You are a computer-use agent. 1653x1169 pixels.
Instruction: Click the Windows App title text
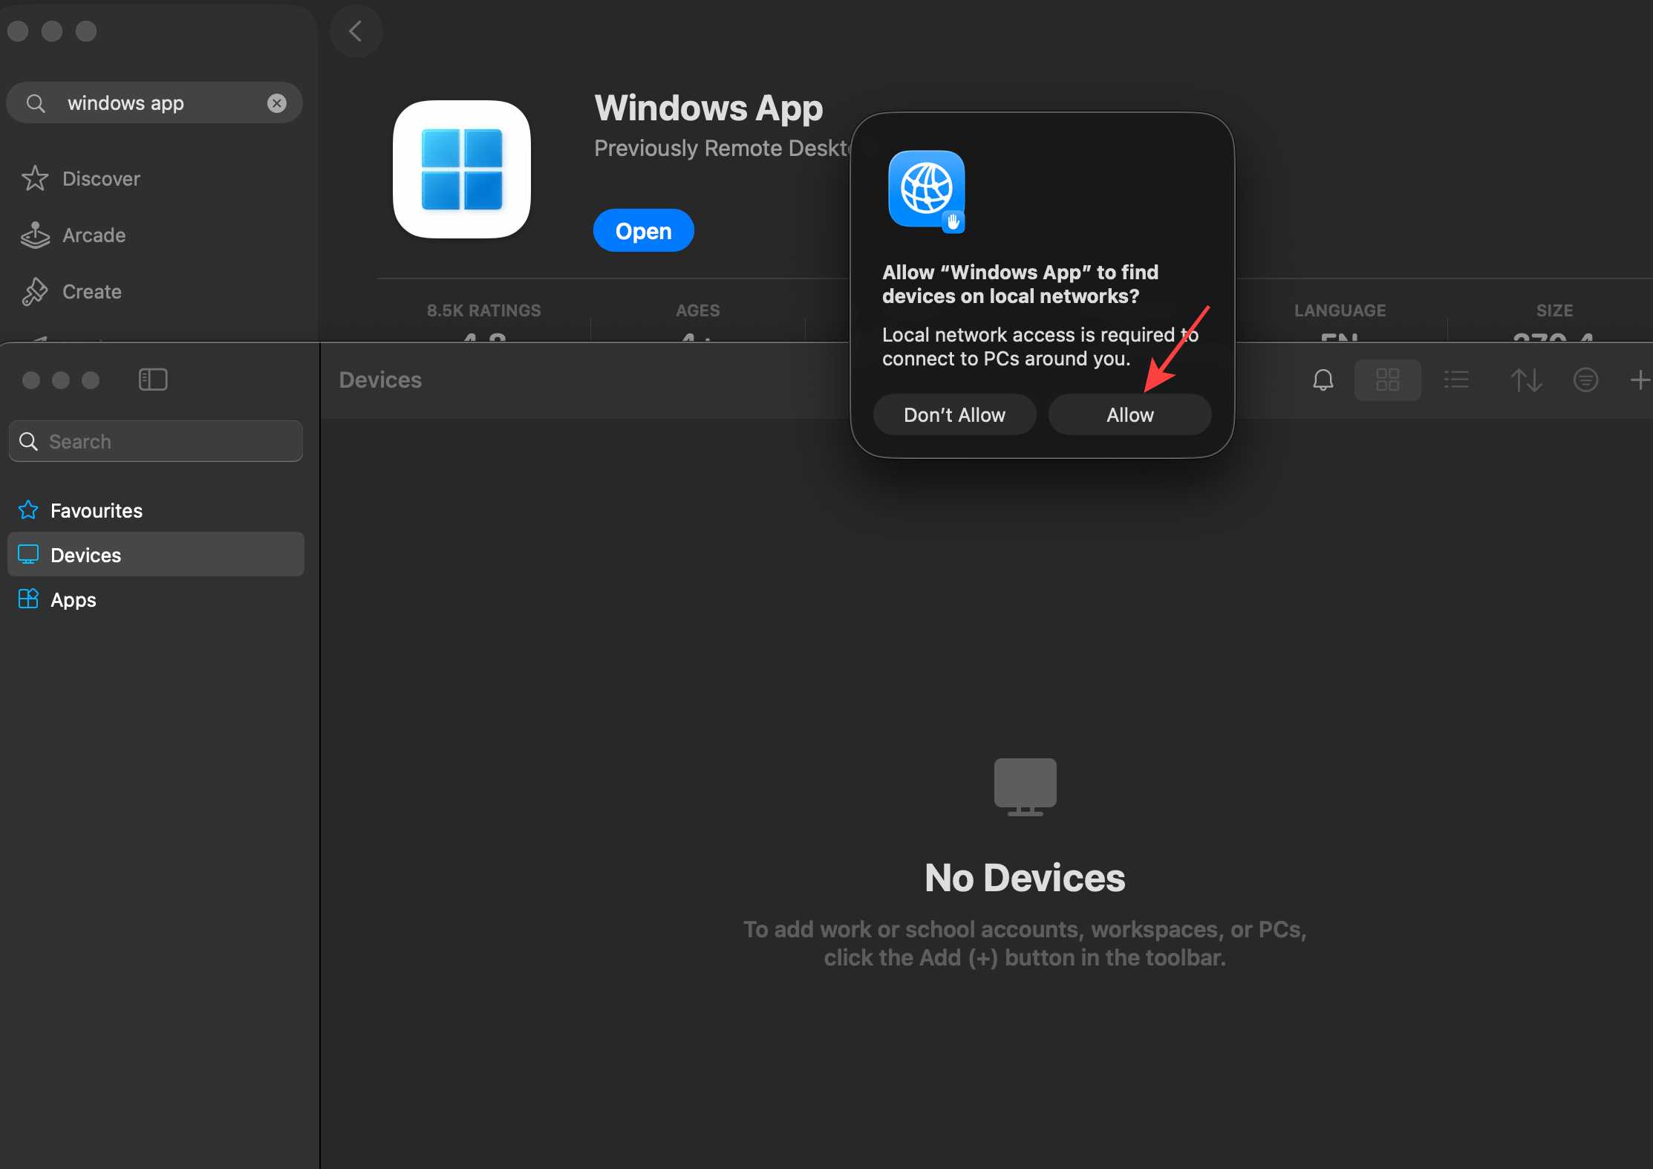pyautogui.click(x=708, y=108)
